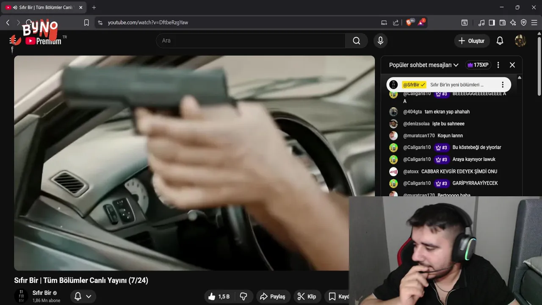The image size is (542, 305).
Task: Like the video (1,5 B thumbs up)
Action: pos(218,297)
